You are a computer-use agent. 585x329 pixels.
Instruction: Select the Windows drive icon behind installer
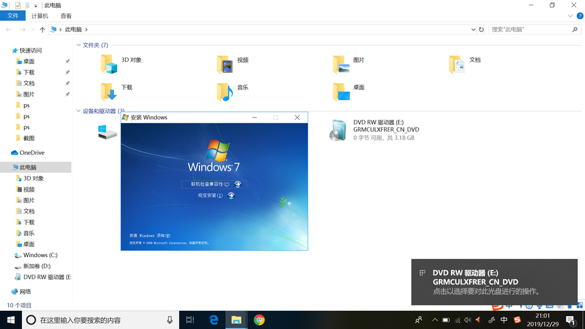pyautogui.click(x=108, y=132)
